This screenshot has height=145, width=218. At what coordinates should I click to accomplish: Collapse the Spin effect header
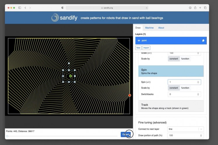[171, 71]
